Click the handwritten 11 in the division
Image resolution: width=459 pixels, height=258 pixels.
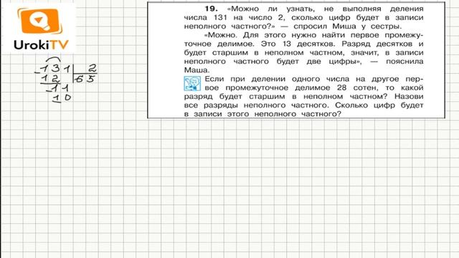click(x=60, y=87)
